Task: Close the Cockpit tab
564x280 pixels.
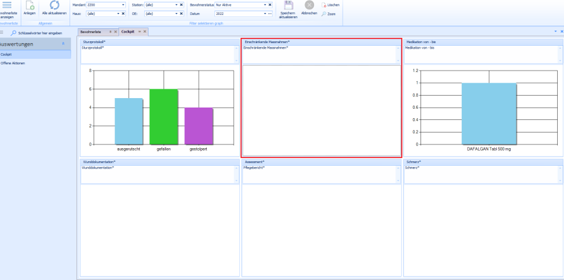Action: pos(145,31)
